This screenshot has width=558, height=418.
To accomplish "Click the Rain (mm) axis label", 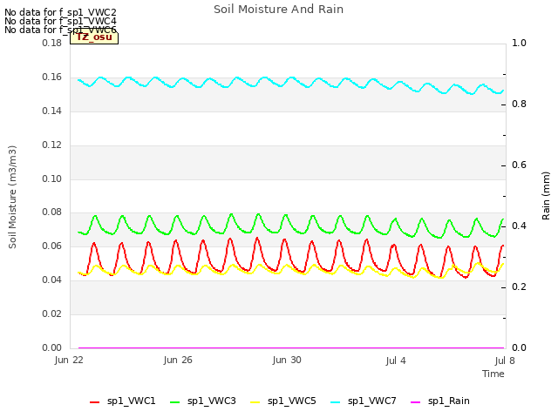I will (x=546, y=196).
